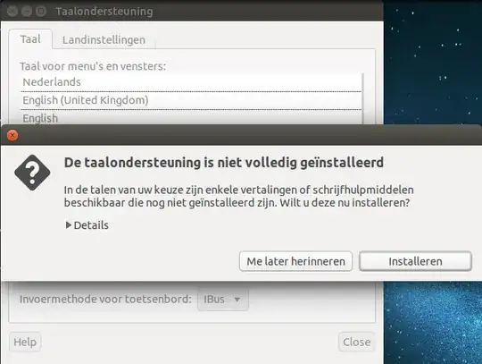This screenshot has width=482, height=364.
Task: Click the Installeren button
Action: tap(415, 261)
